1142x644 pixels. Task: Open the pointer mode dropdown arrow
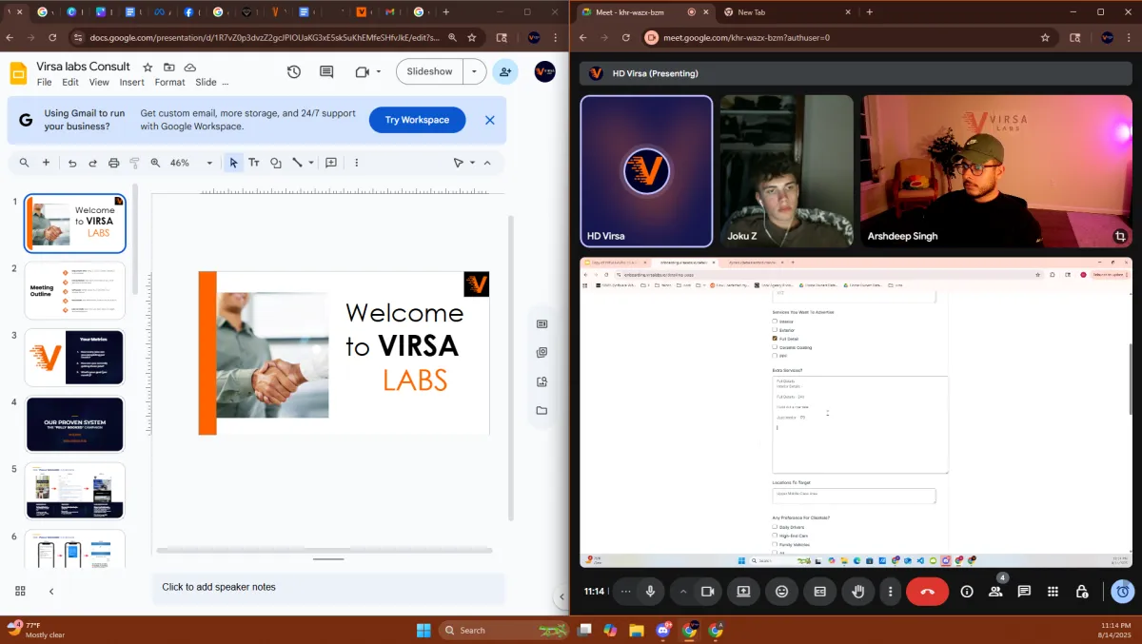tap(472, 163)
